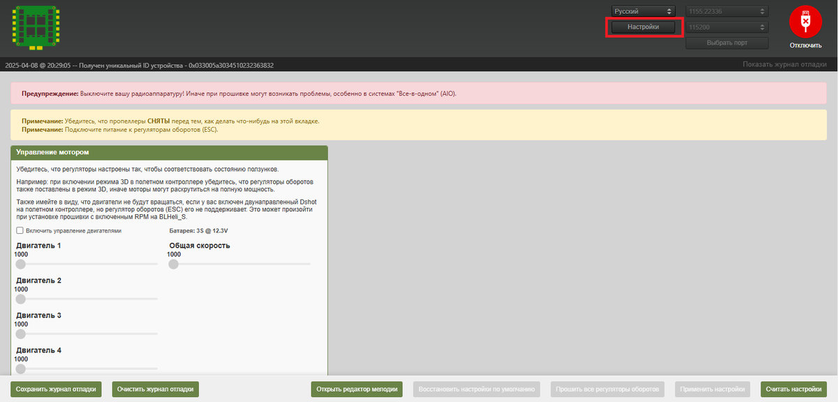The height and width of the screenshot is (402, 838).
Task: Click the Двигатель 1 slider handle
Action: pyautogui.click(x=21, y=264)
